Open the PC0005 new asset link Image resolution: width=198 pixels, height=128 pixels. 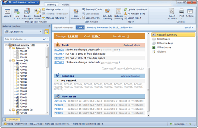point(59,113)
